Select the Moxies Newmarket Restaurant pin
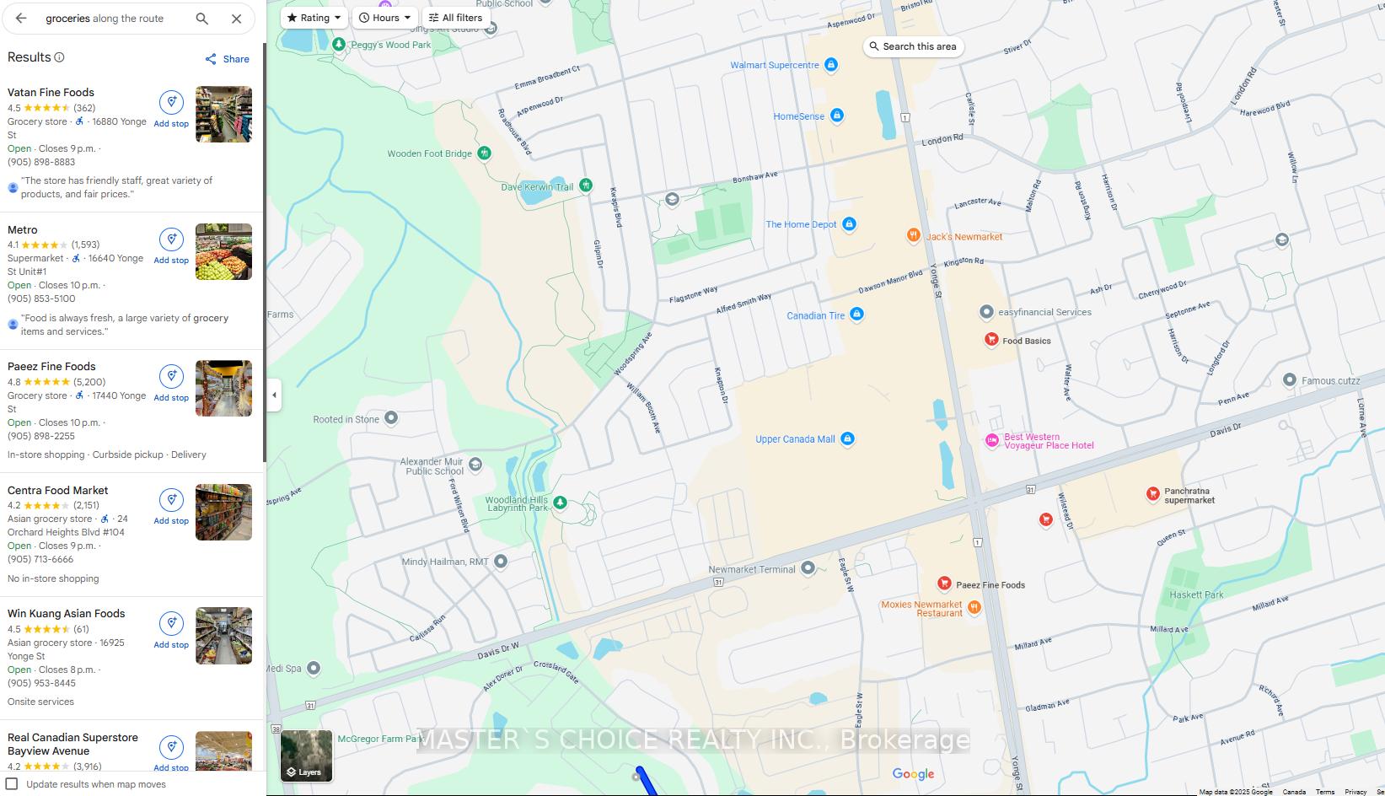 (974, 607)
